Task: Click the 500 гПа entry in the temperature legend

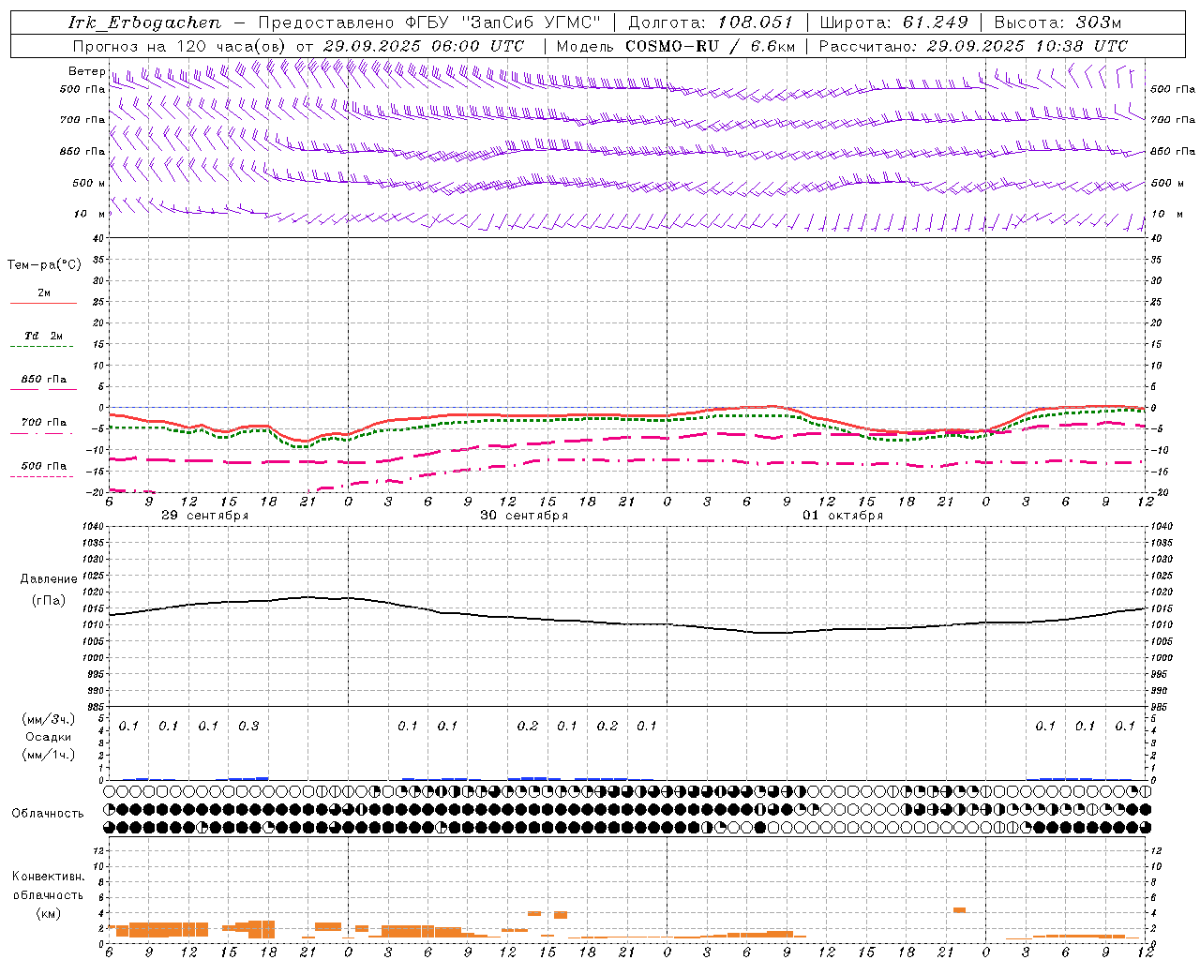Action: [x=44, y=466]
